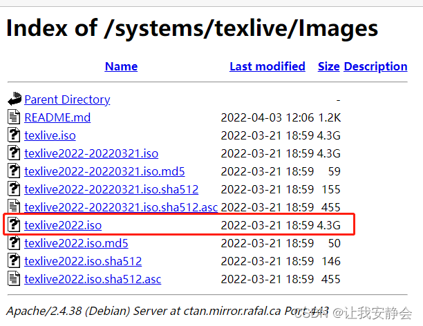The height and width of the screenshot is (326, 423).
Task: Open texlive2022-20220321.iso.md5 checksum link
Action: tap(104, 171)
